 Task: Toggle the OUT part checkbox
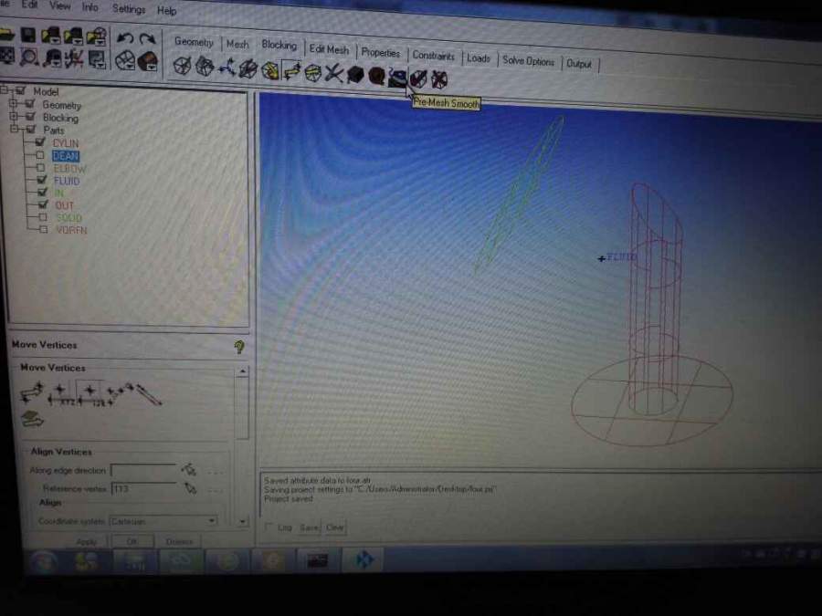point(43,204)
